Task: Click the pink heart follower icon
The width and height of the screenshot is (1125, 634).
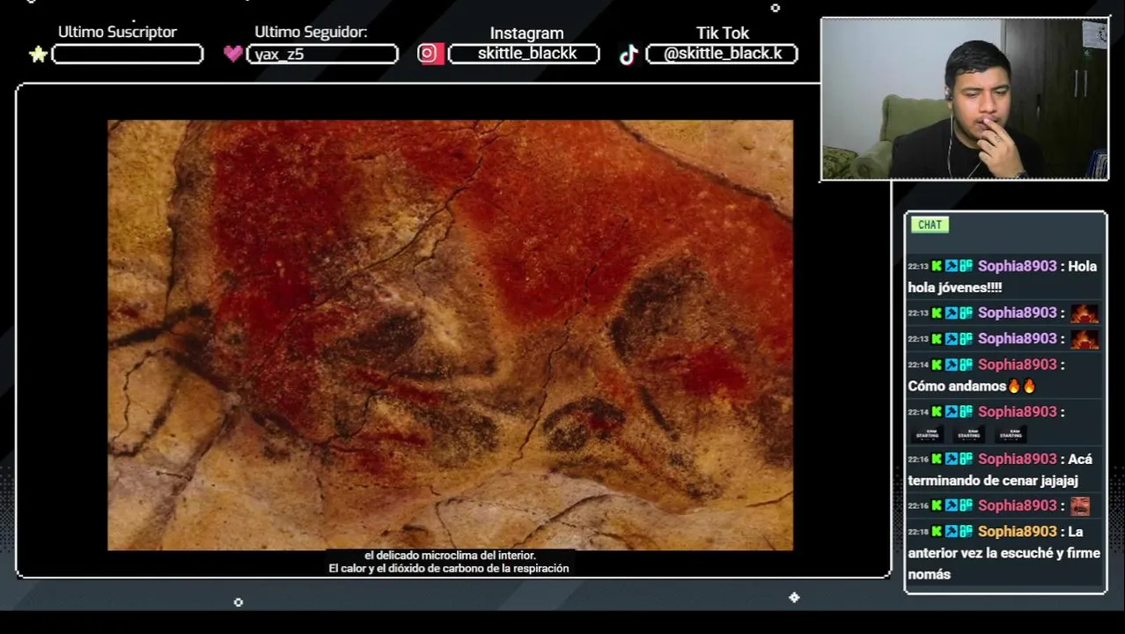Action: (x=232, y=54)
